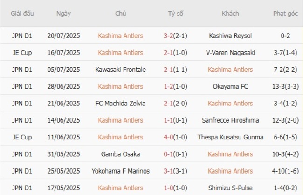Click FC Machida Zelvia team name
This screenshot has height=195, width=303.
pyautogui.click(x=120, y=103)
